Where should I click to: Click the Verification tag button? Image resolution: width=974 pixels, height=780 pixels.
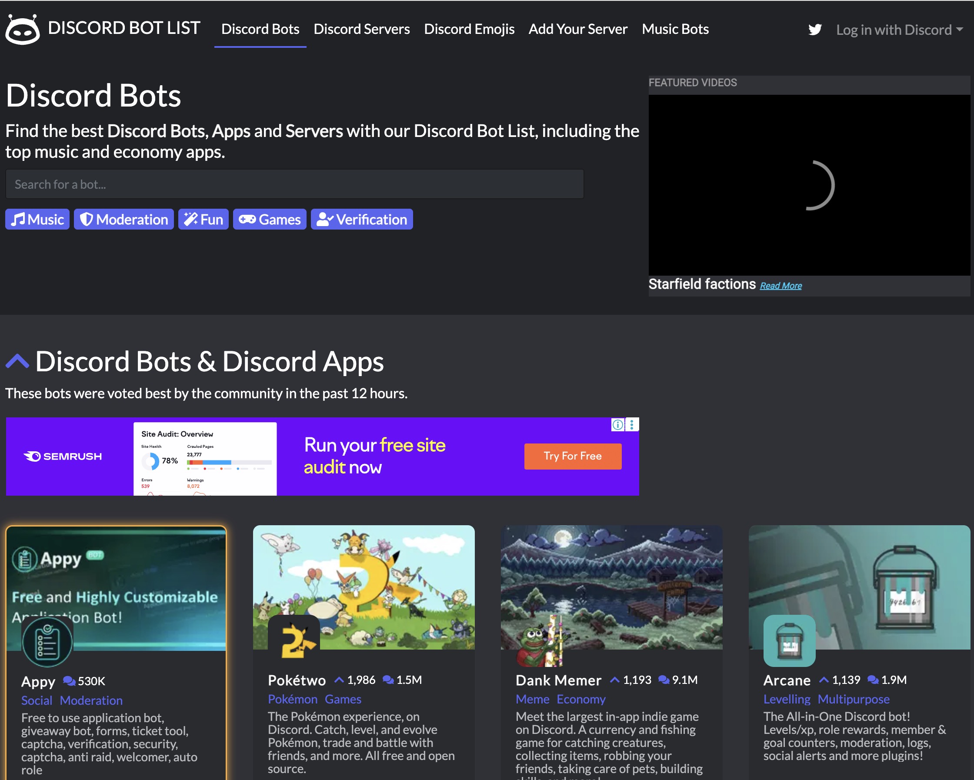click(x=361, y=220)
